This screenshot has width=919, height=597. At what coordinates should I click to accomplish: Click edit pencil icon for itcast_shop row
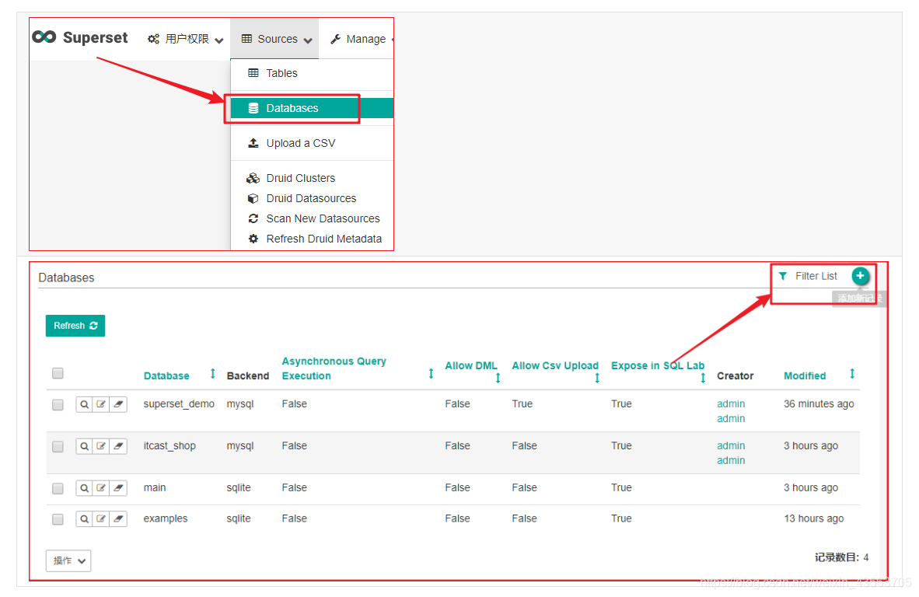(x=101, y=446)
